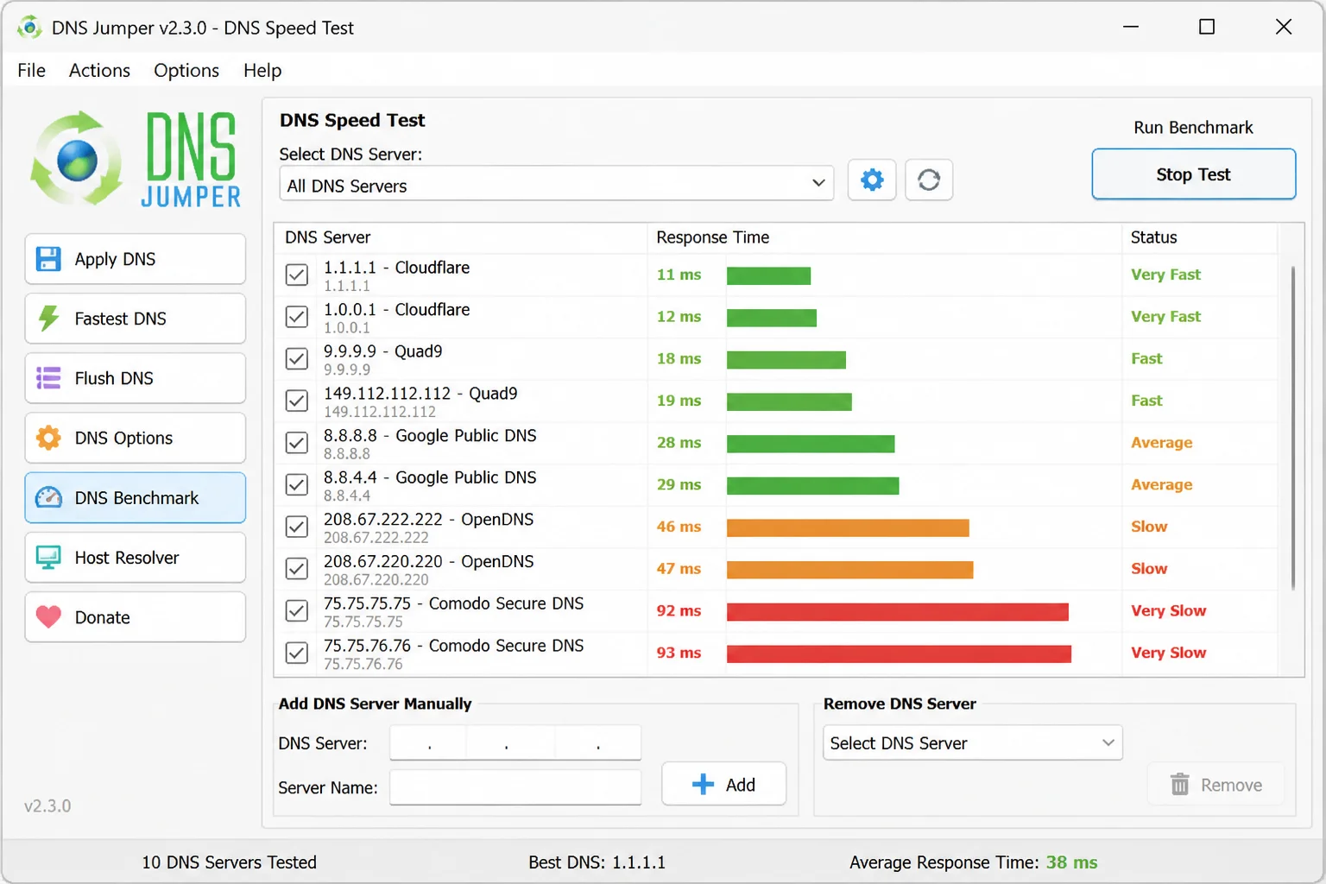Uncheck 1.0.0.1 Cloudflare server
Image resolution: width=1326 pixels, height=884 pixels.
point(296,317)
